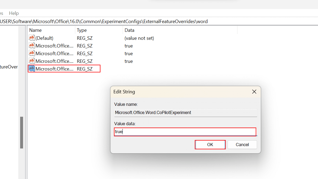The image size is (318, 179).
Task: Click the (Default) string value icon
Action: coord(32,38)
